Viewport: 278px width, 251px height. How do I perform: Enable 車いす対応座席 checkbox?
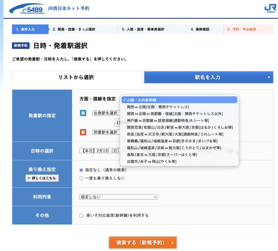point(81,215)
